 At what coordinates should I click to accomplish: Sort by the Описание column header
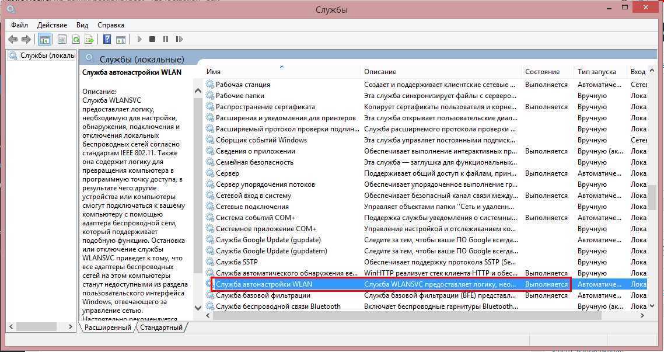click(441, 72)
